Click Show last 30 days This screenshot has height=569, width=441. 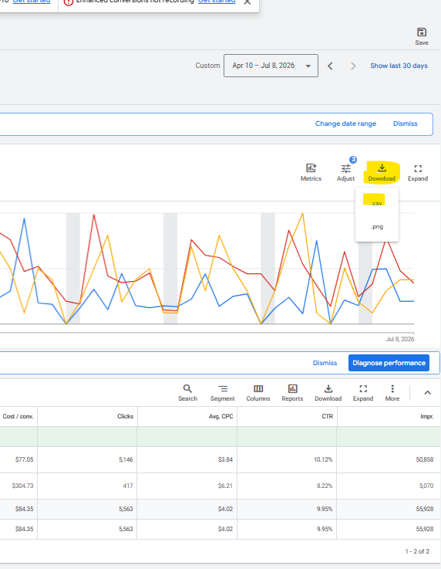click(399, 66)
